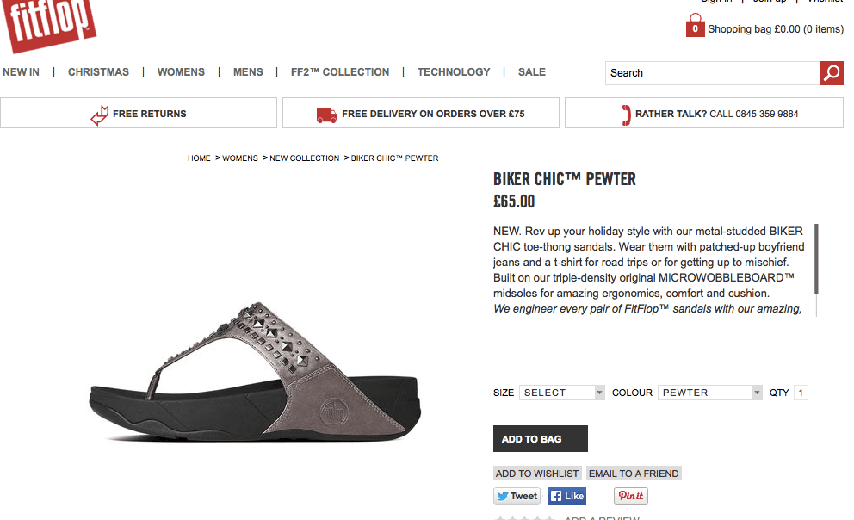This screenshot has height=520, width=854.
Task: Click the red search magnifier icon
Action: tap(831, 73)
